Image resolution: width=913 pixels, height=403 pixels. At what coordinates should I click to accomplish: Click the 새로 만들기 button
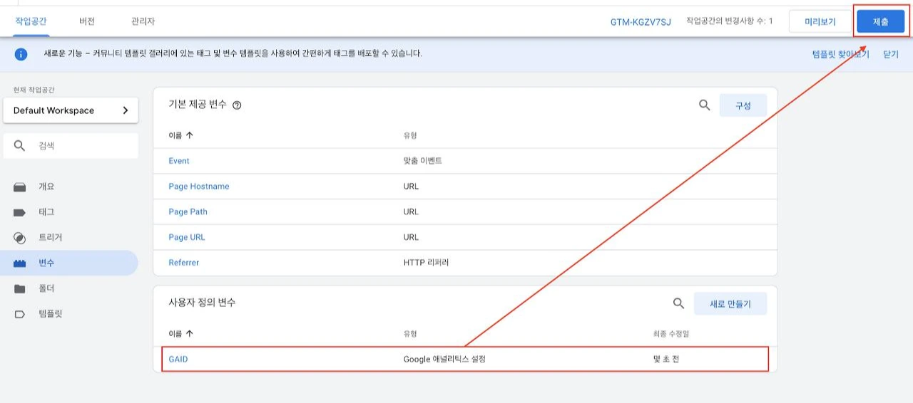(x=730, y=304)
